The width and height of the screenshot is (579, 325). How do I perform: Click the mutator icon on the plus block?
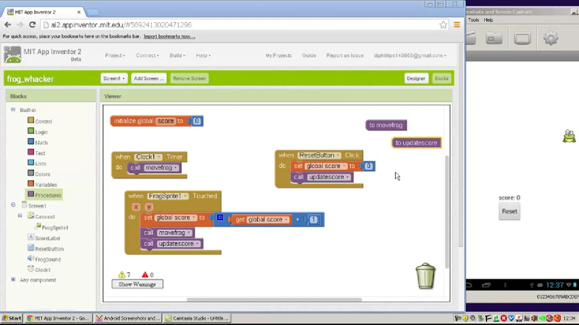220,218
